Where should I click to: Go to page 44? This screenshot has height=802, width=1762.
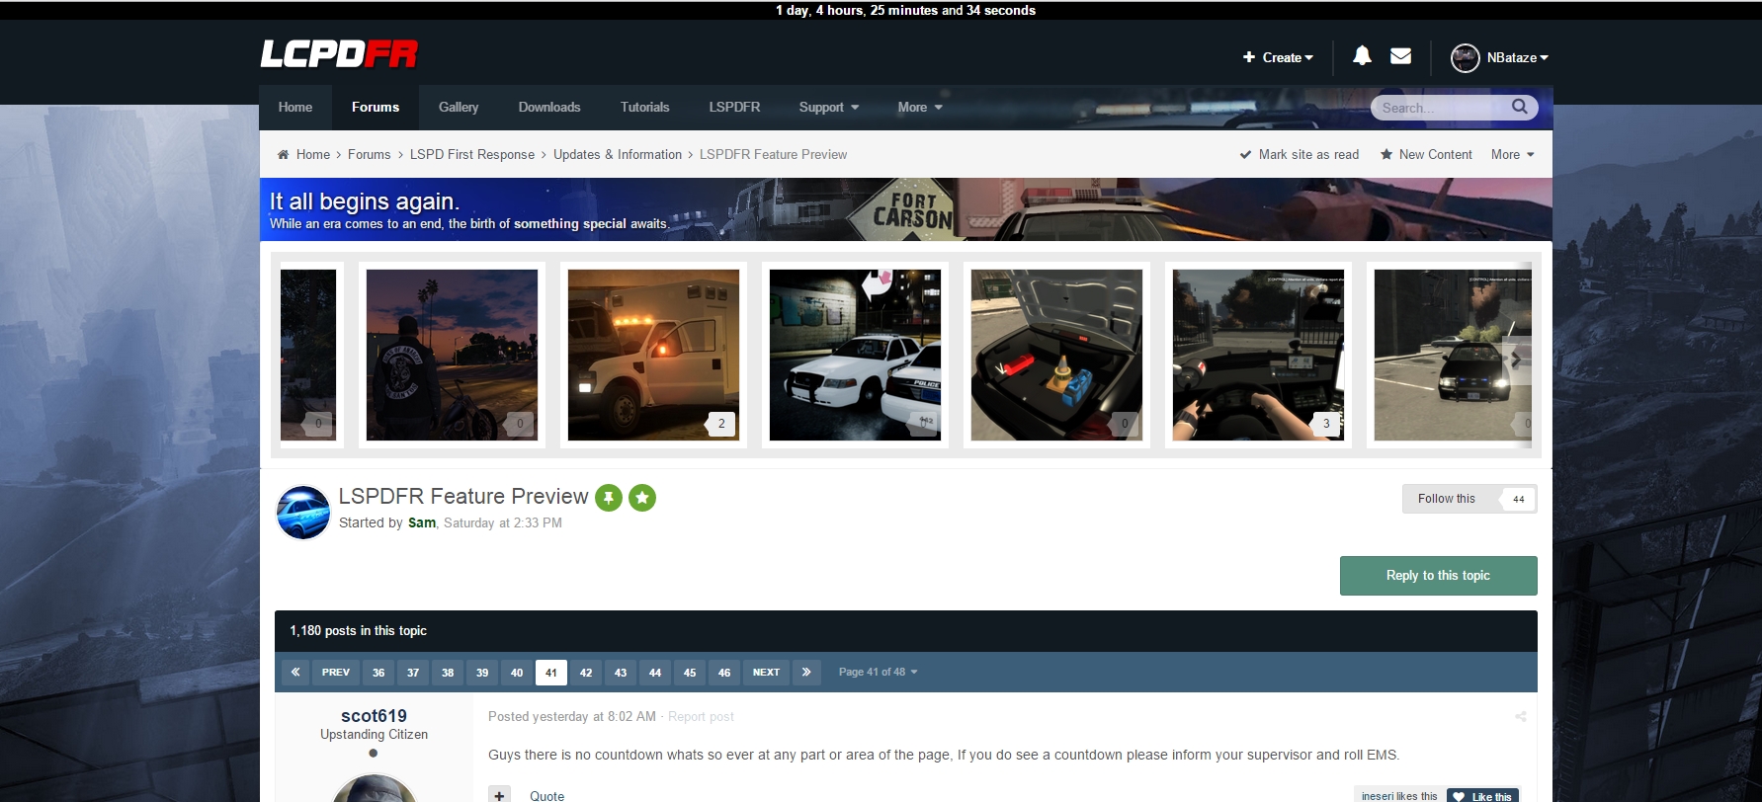click(655, 673)
